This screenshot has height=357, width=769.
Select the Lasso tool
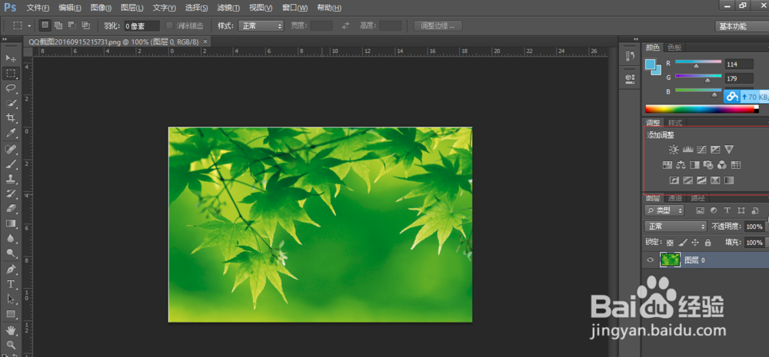[11, 88]
